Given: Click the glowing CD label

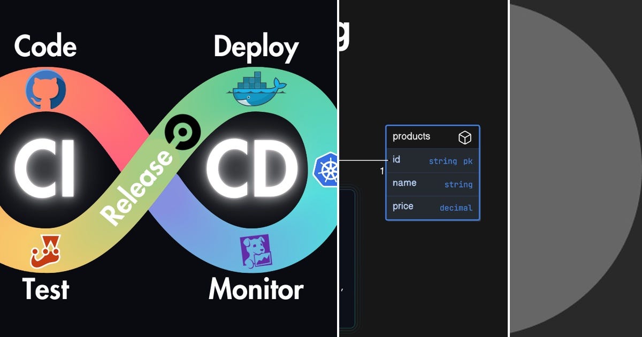Looking at the screenshot, I should (253, 168).
